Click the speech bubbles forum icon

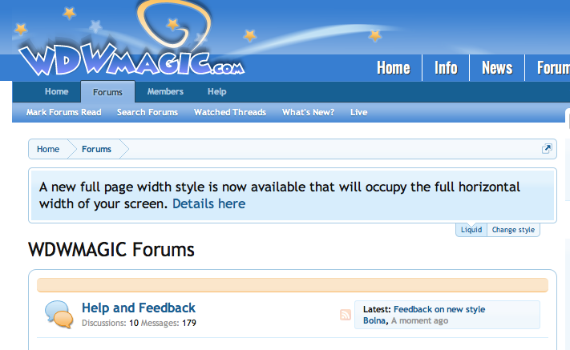[x=59, y=315]
